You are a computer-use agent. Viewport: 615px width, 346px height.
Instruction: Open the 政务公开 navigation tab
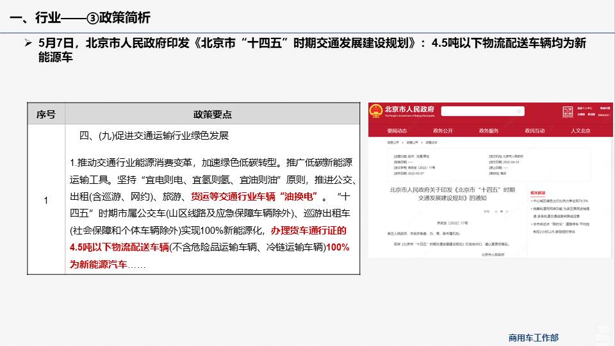point(443,131)
